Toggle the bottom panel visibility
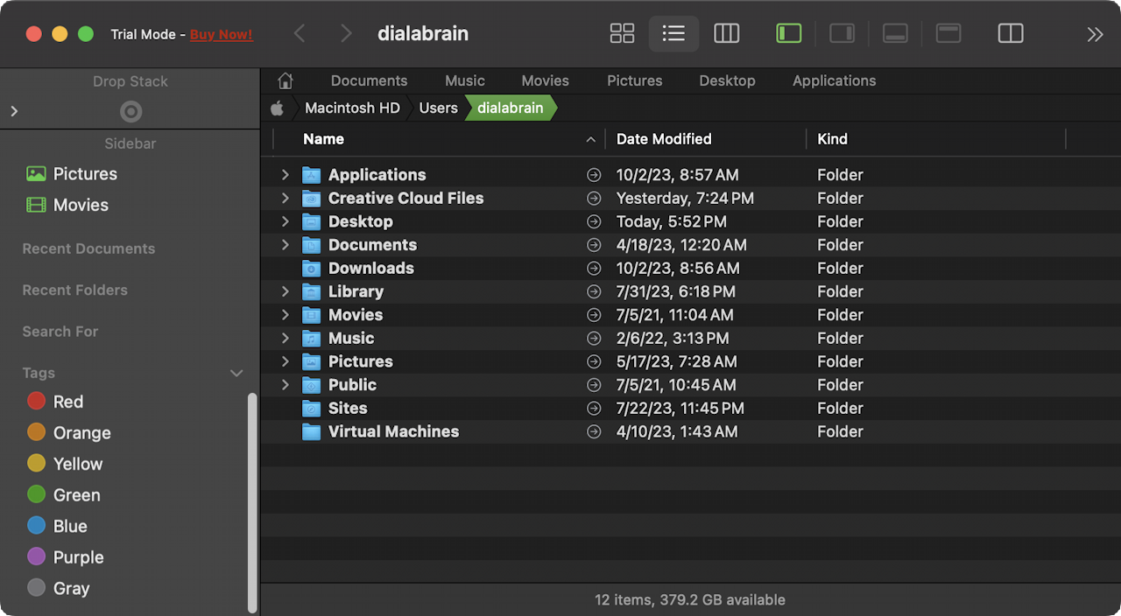The height and width of the screenshot is (616, 1121). pyautogui.click(x=895, y=34)
